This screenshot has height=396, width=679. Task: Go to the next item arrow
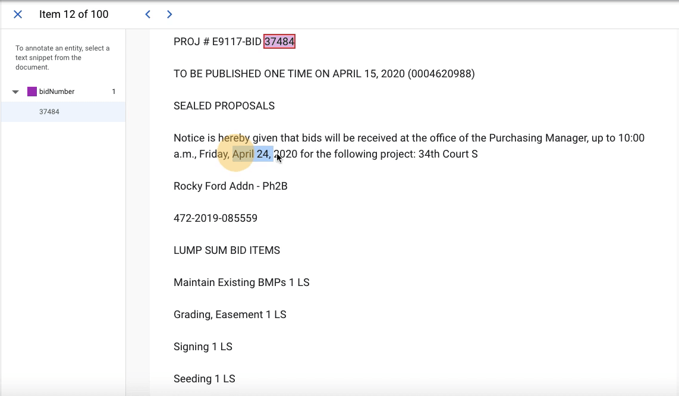(x=169, y=14)
